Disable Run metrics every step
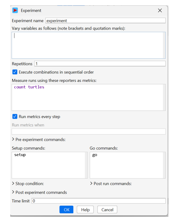 [15, 117]
